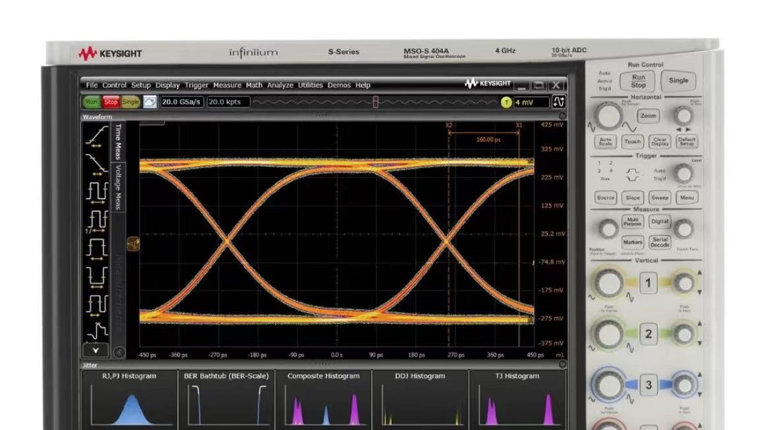This screenshot has height=430, width=777.
Task: Open the Trigger menu
Action: click(x=196, y=85)
